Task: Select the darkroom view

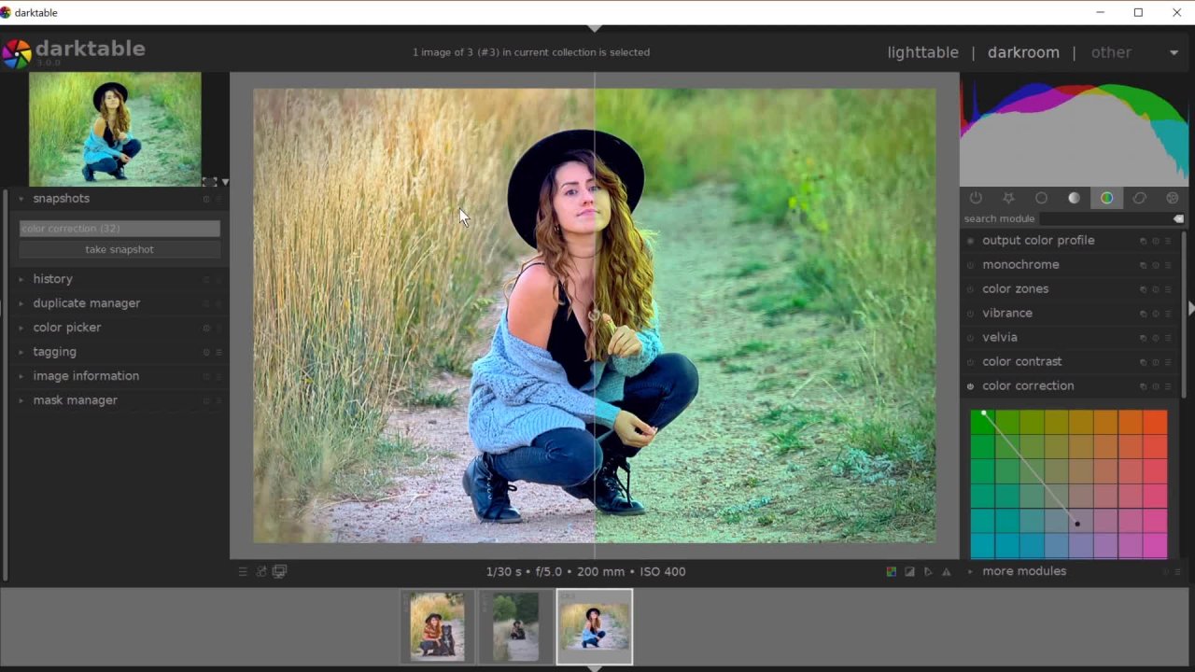Action: click(x=1023, y=53)
